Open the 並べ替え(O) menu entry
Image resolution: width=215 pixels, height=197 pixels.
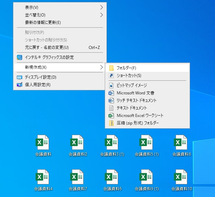pyautogui.click(x=60, y=15)
